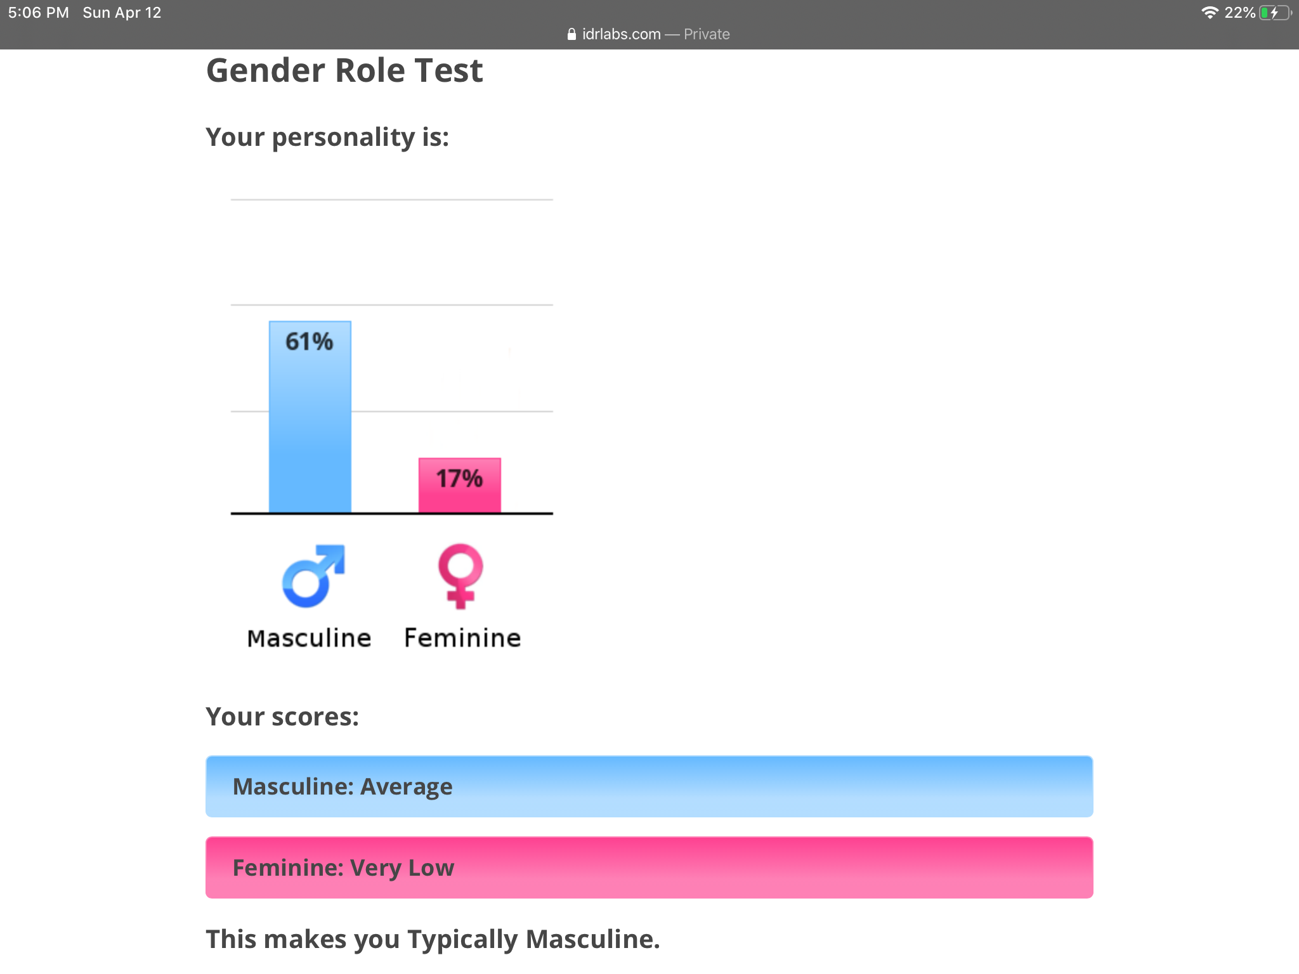The image size is (1299, 974).
Task: Click the Feminine label under chart
Action: 462,638
